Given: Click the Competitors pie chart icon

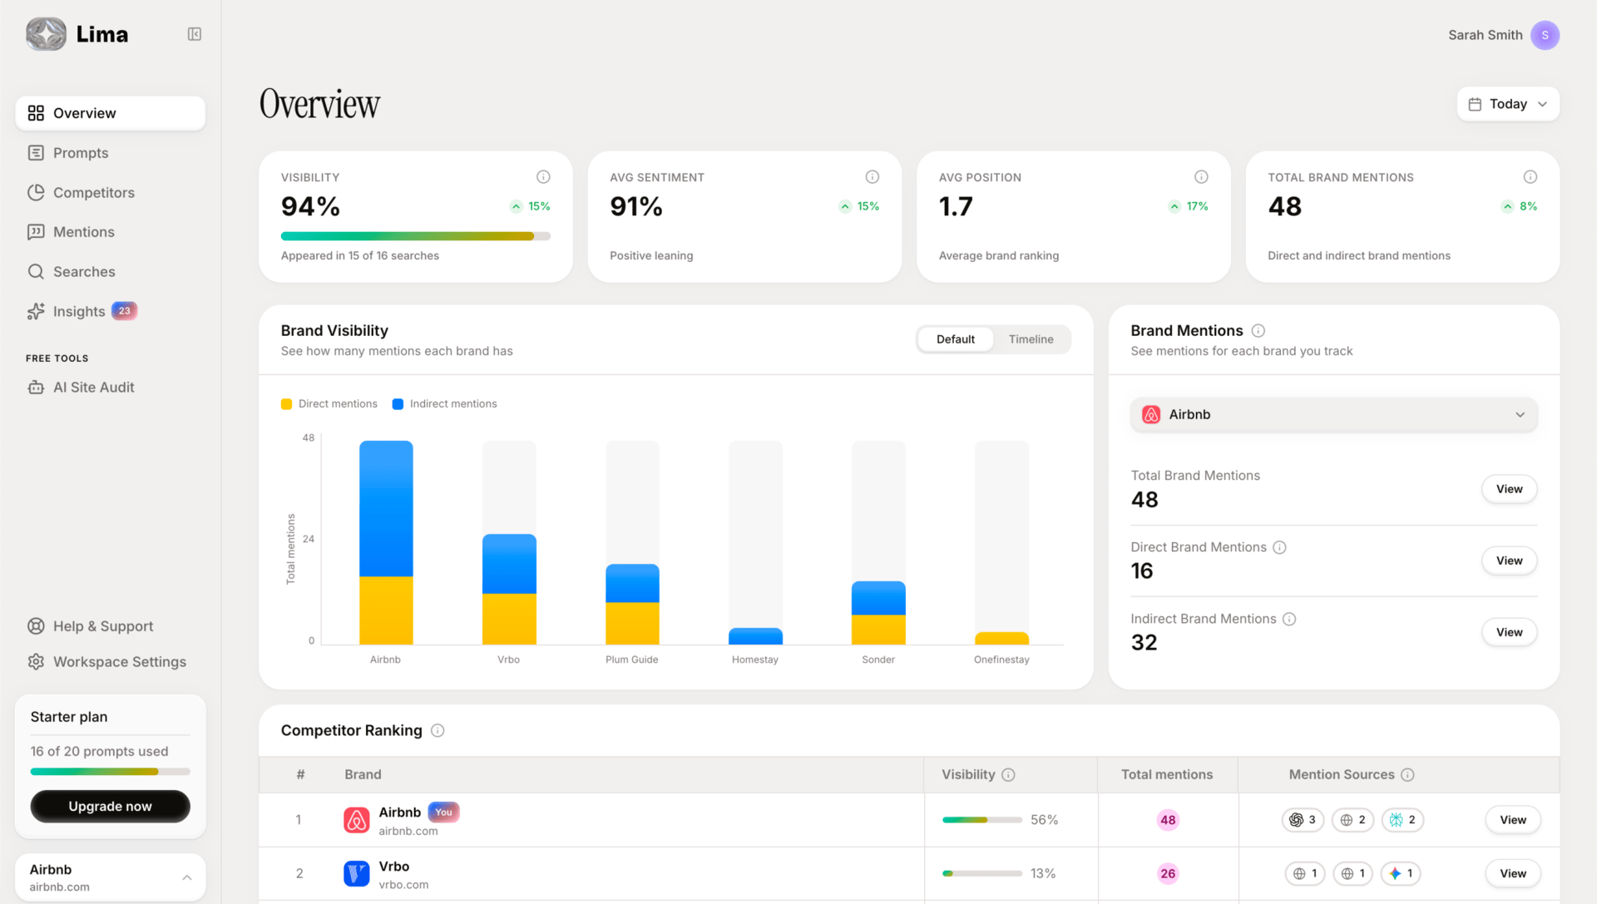Looking at the screenshot, I should click(36, 192).
